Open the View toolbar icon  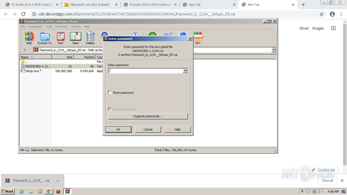click(x=75, y=38)
